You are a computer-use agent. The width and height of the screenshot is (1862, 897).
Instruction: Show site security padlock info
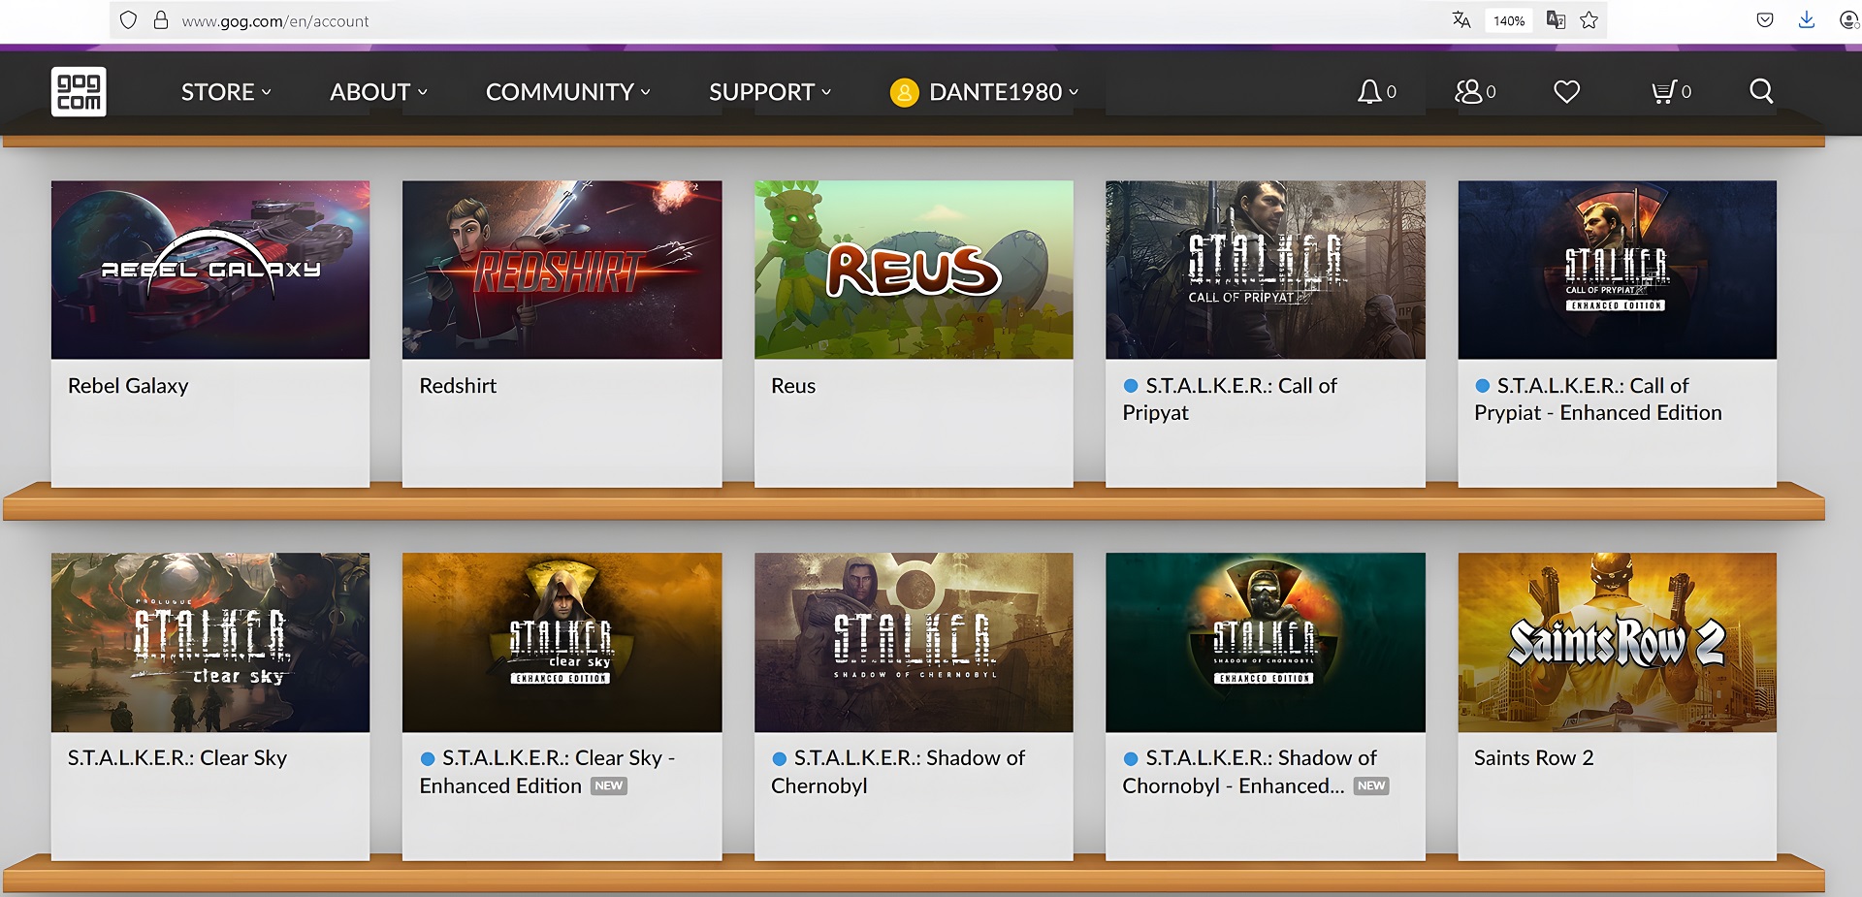coord(161,20)
